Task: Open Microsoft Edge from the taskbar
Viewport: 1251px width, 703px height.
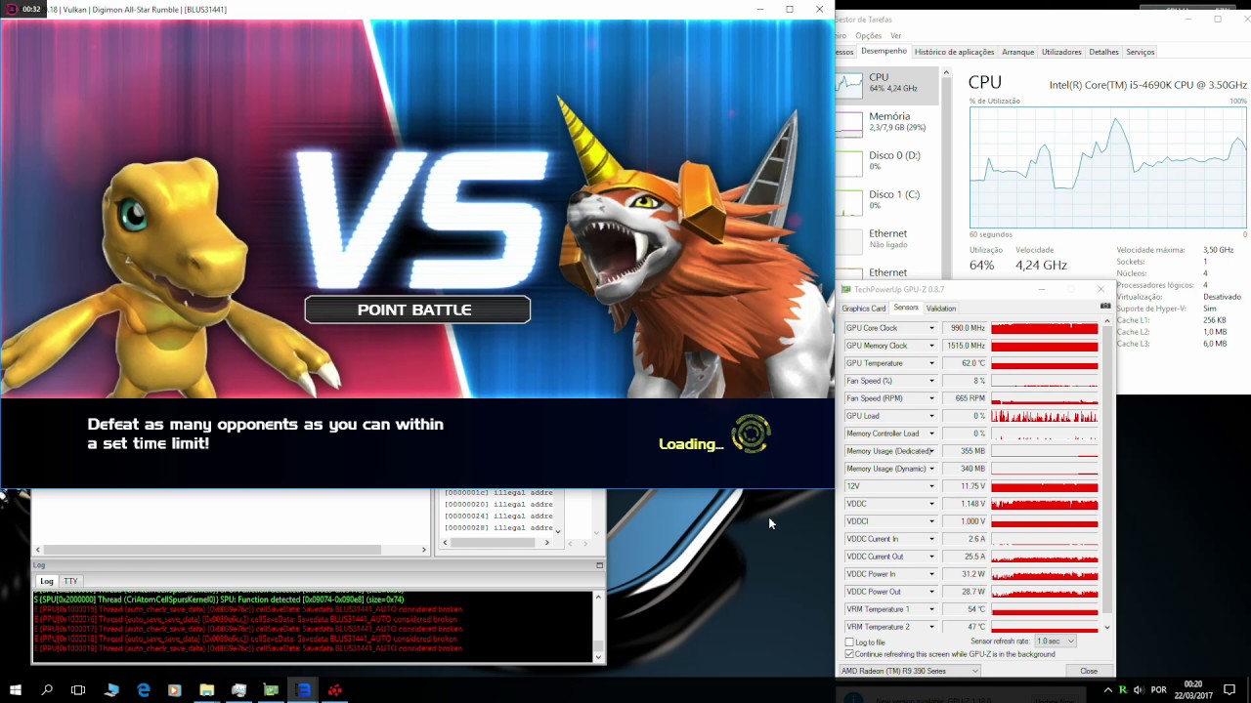Action: pos(144,690)
